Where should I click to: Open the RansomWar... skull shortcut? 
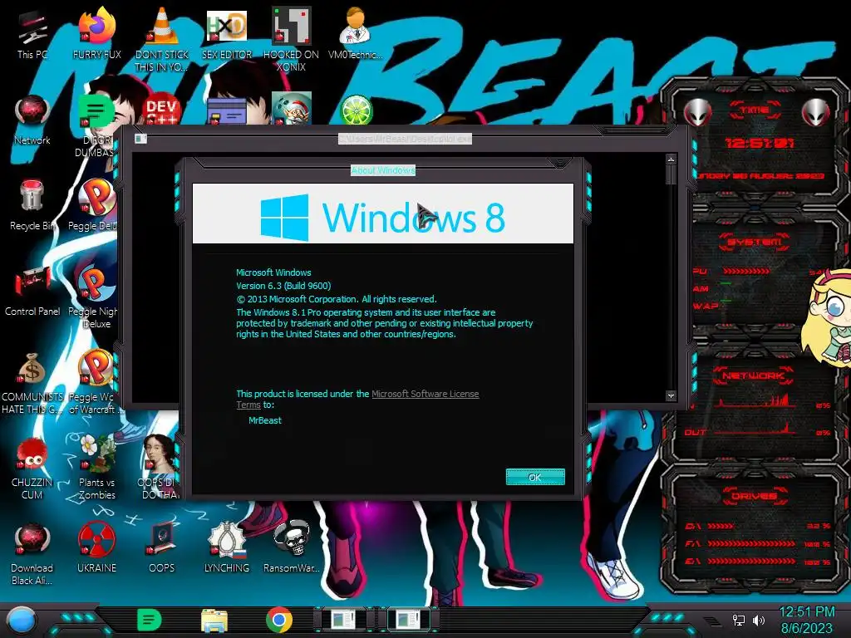(291, 547)
